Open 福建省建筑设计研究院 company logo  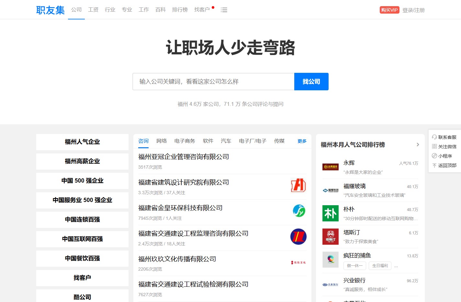pos(298,185)
